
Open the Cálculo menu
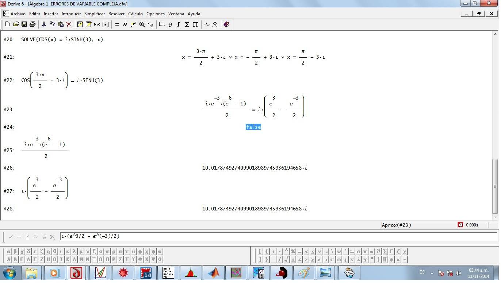coord(135,14)
